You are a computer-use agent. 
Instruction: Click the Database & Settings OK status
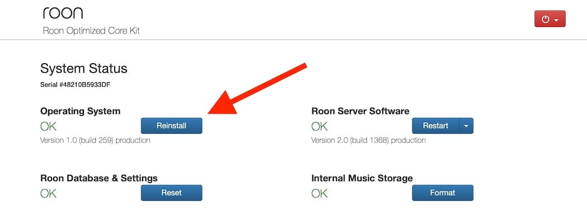coord(48,193)
